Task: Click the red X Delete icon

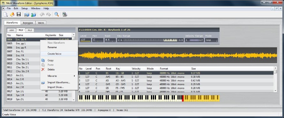Action: tap(43, 70)
